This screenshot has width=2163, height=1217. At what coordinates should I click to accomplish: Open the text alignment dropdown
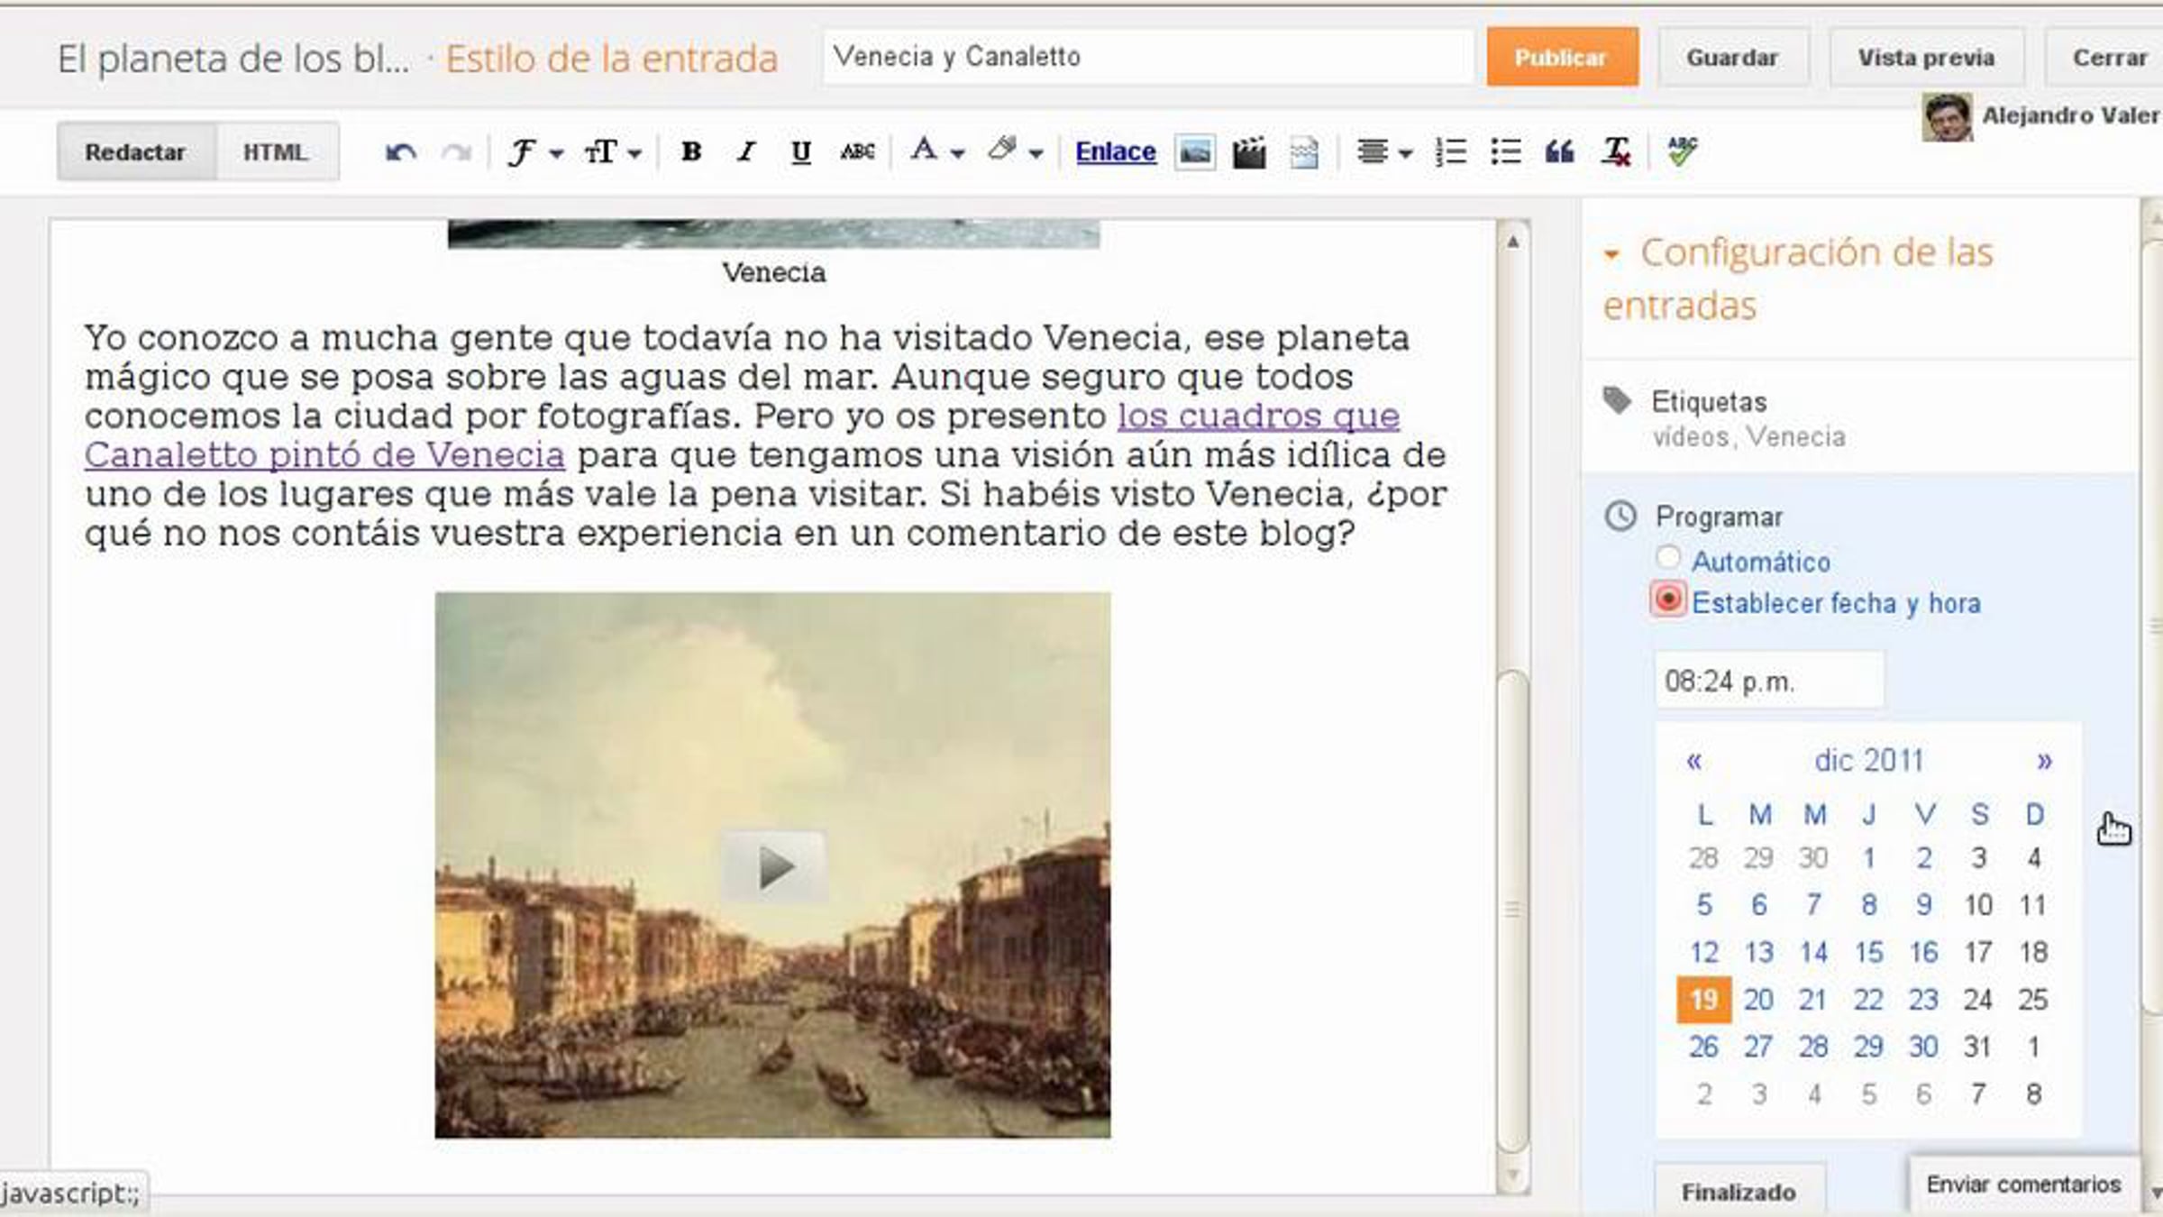pyautogui.click(x=1384, y=152)
